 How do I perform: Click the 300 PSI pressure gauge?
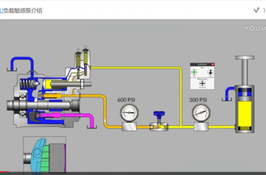tap(201, 113)
